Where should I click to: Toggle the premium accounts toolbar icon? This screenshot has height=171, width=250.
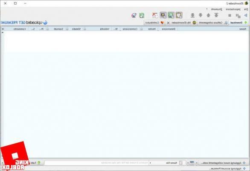point(163,15)
